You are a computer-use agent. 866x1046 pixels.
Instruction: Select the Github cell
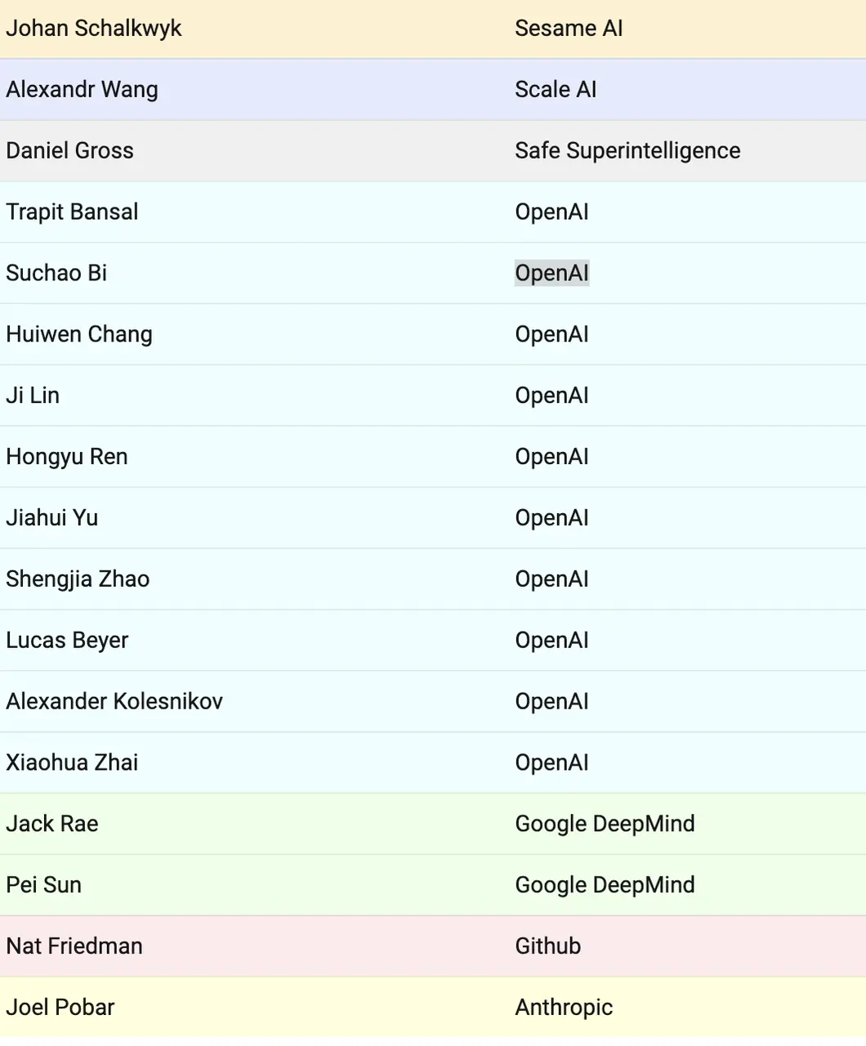547,946
